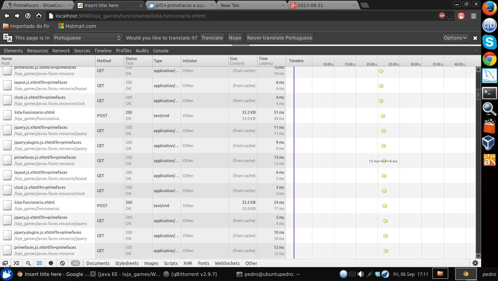
Task: Go to the browser home page
Action: coord(38,16)
